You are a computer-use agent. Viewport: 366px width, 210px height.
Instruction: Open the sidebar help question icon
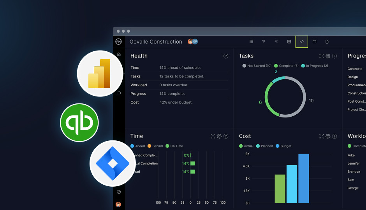[x=119, y=192]
